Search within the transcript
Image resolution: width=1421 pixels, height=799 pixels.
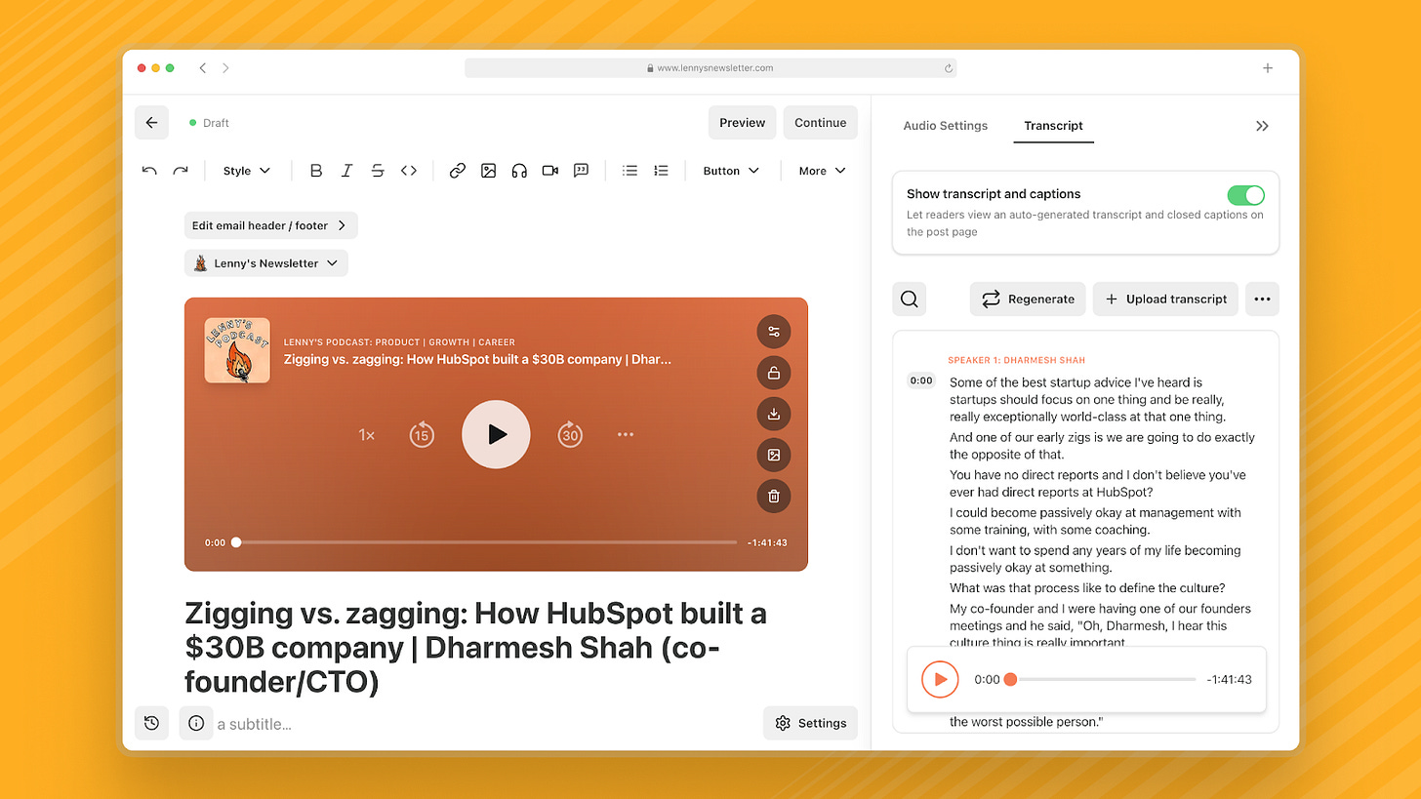tap(910, 300)
